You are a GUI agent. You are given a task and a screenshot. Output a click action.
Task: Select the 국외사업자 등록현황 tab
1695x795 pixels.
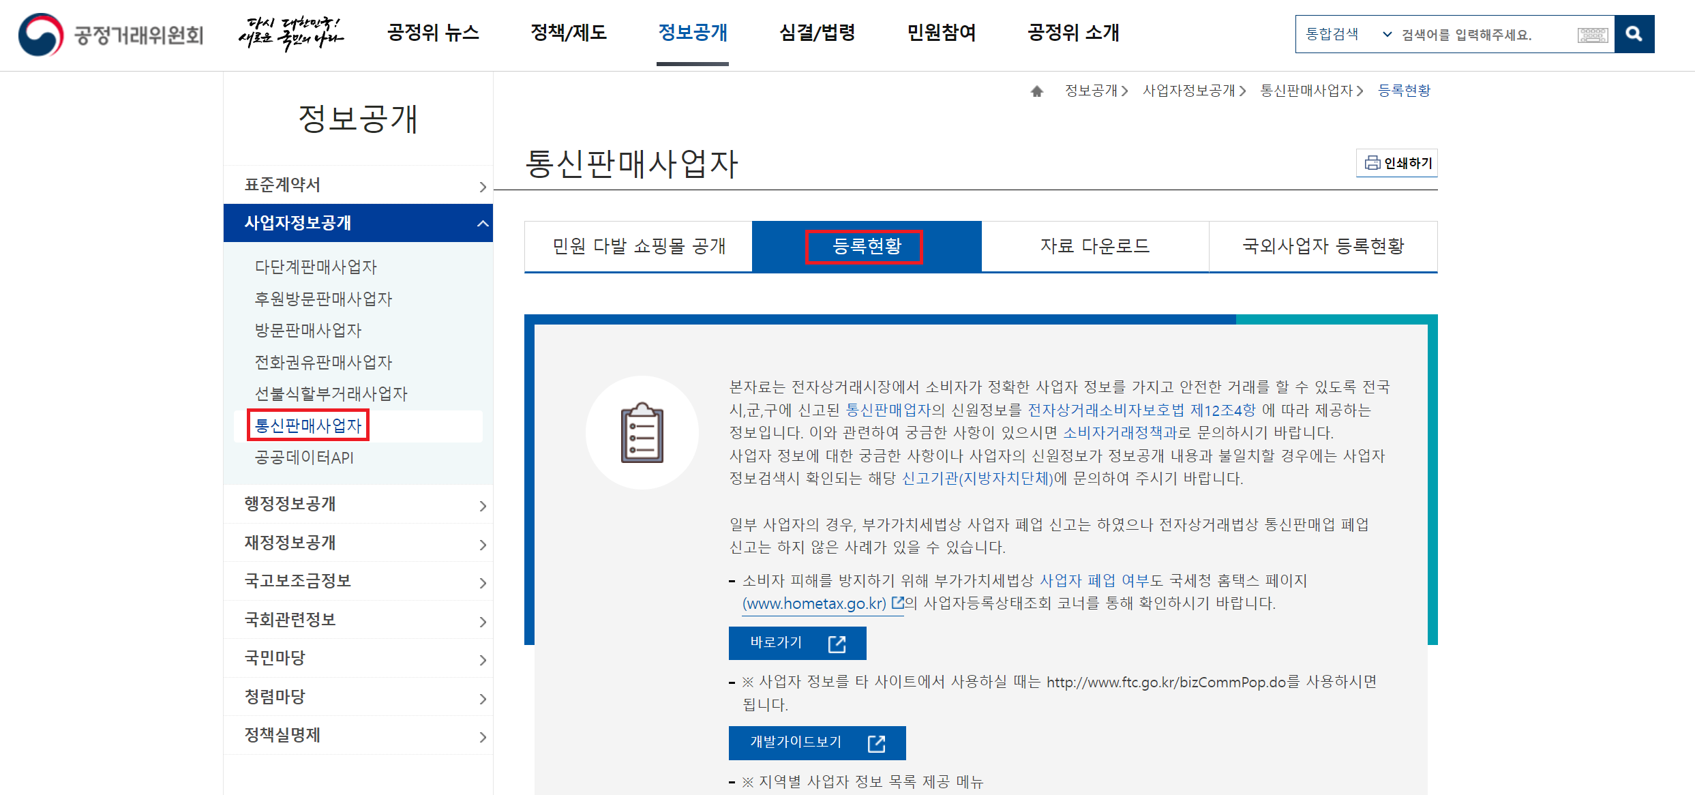1323,246
